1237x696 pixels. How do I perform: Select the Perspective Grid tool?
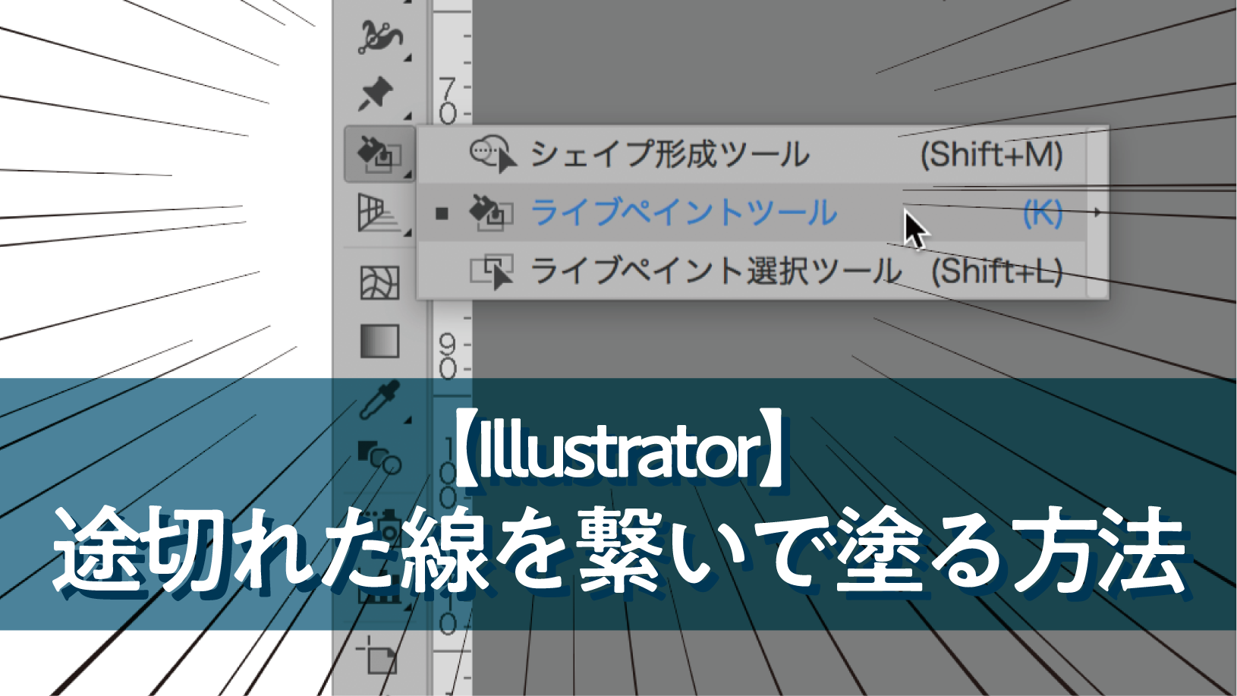(x=379, y=213)
